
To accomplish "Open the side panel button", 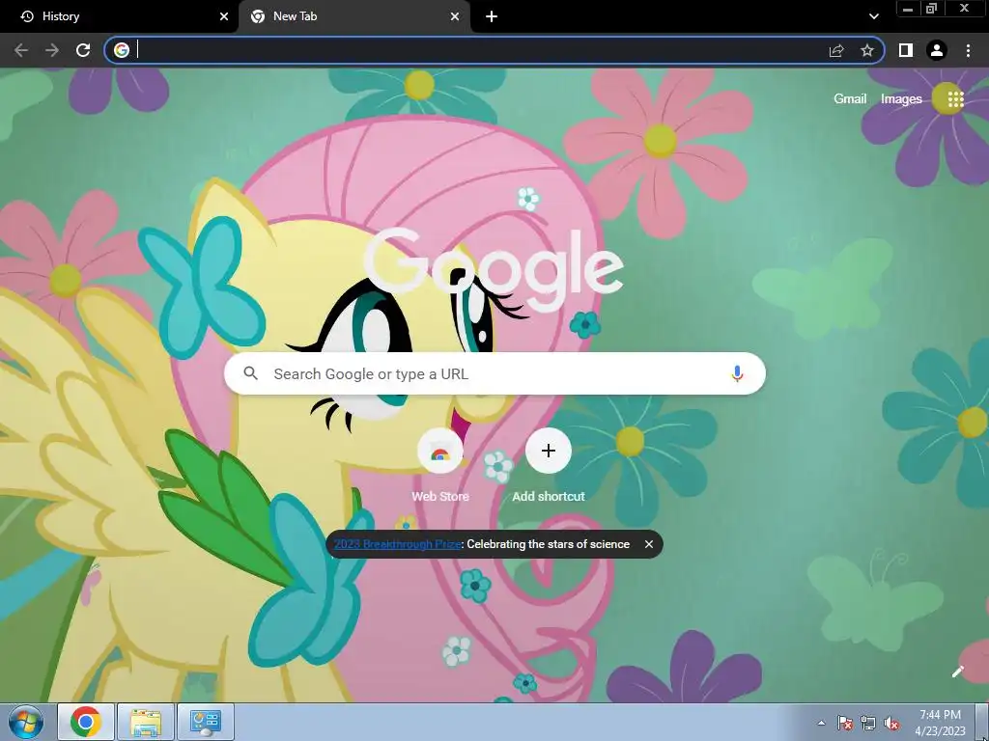I will click(906, 50).
